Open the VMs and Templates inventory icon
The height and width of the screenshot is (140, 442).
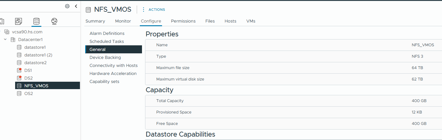click(19, 21)
